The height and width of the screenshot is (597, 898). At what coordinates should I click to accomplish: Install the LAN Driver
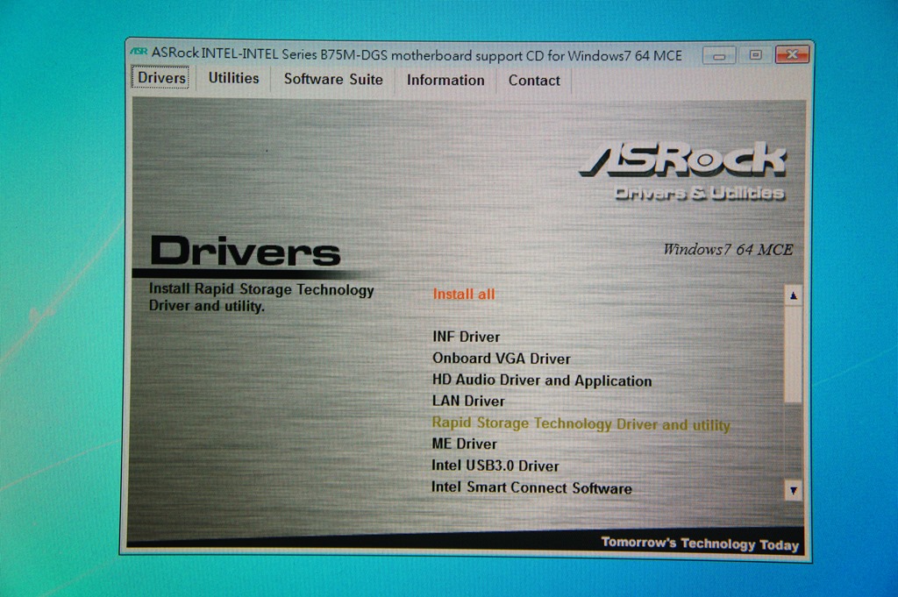468,401
